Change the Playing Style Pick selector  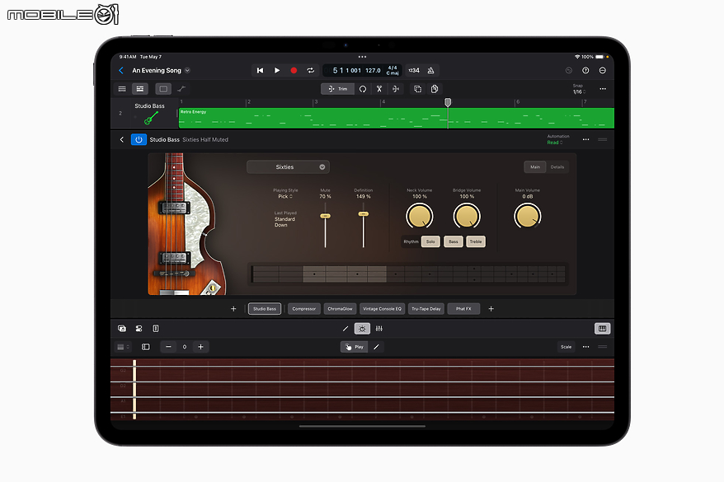[x=284, y=196]
